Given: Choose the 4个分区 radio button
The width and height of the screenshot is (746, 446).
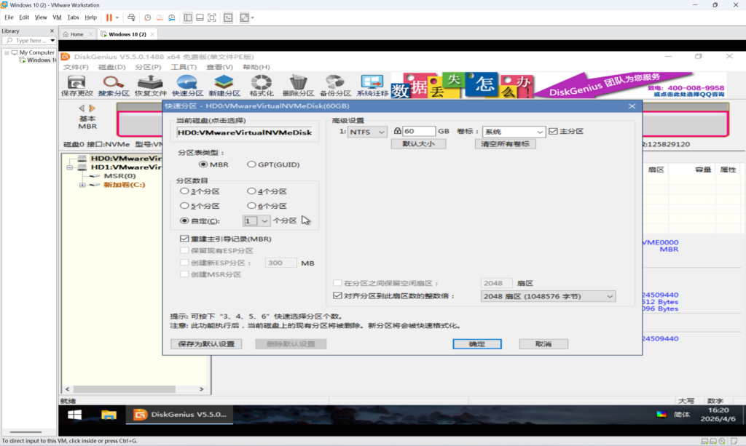Looking at the screenshot, I should (252, 191).
